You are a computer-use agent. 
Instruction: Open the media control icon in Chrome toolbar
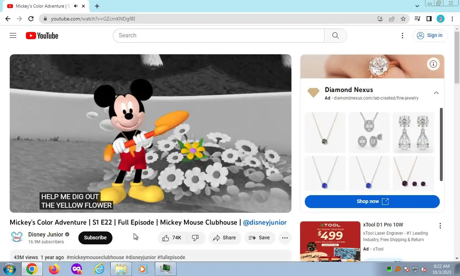click(417, 19)
